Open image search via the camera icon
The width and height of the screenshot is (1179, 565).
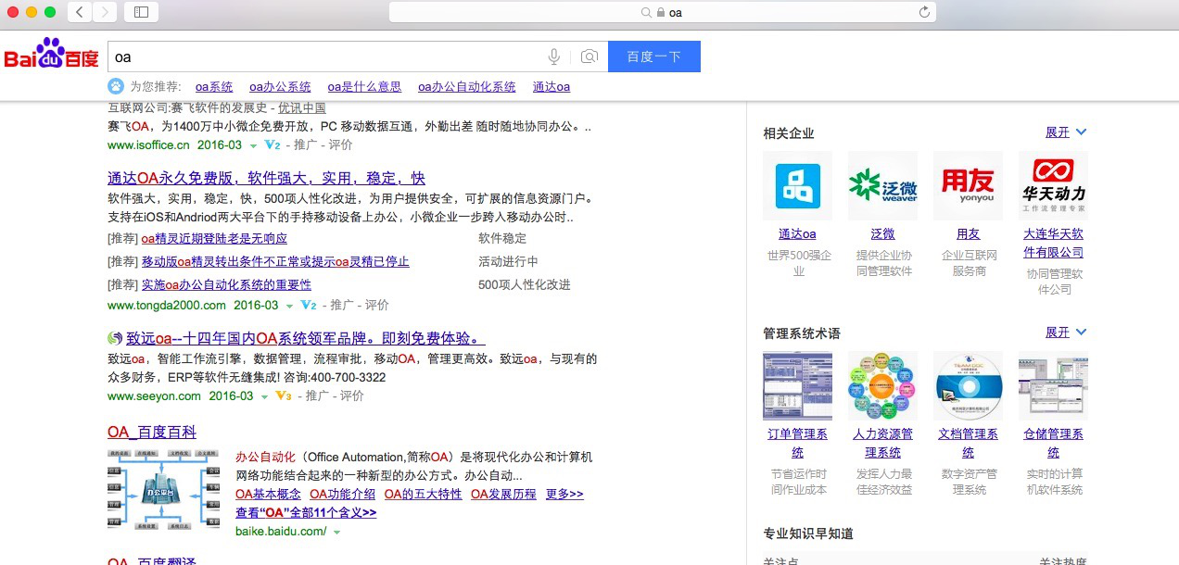tap(589, 56)
